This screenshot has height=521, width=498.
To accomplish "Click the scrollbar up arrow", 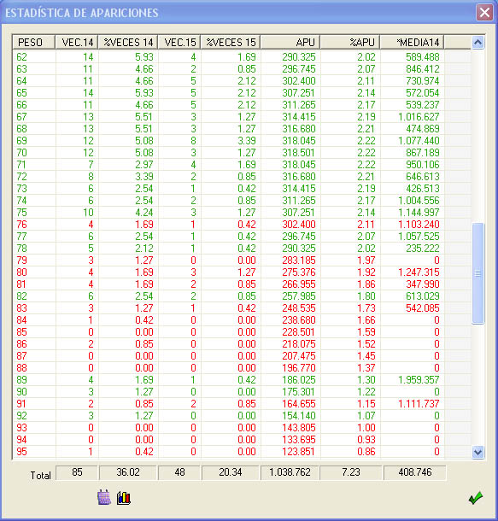I will click(x=477, y=42).
